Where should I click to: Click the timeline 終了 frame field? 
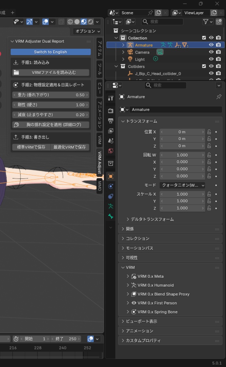pos(66,339)
